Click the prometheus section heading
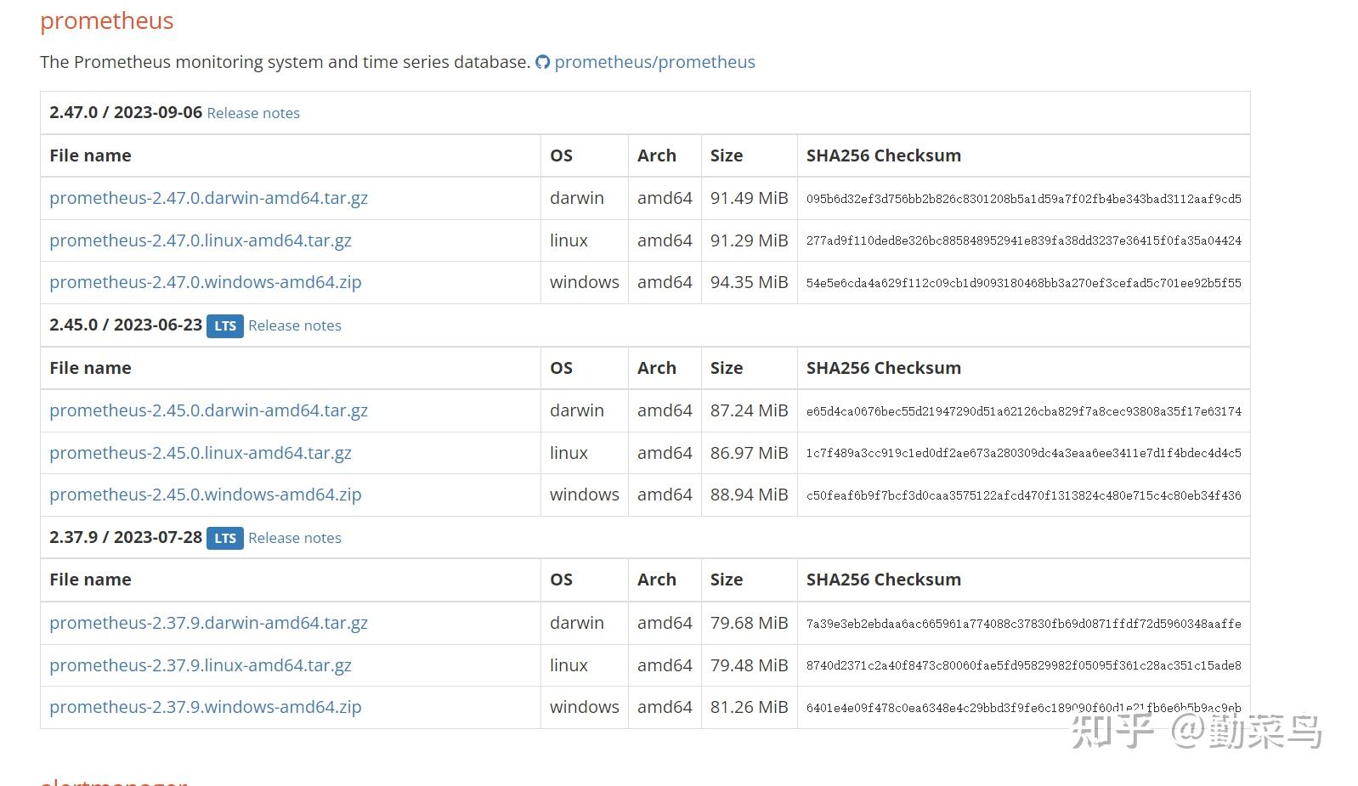The image size is (1358, 786). (106, 21)
